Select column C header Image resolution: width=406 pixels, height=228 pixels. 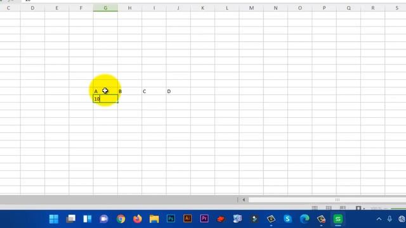[8, 8]
